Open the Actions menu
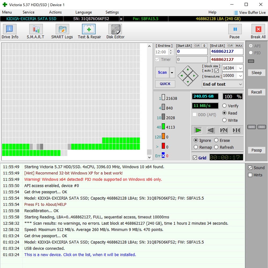The height and width of the screenshot is (268, 268). (x=55, y=12)
